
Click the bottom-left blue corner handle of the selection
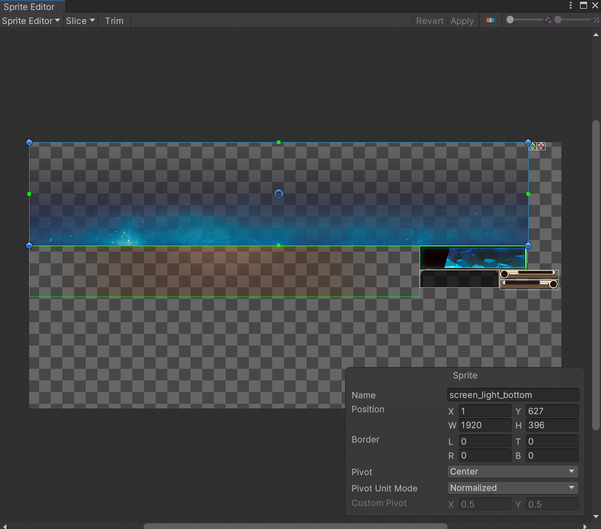29,245
